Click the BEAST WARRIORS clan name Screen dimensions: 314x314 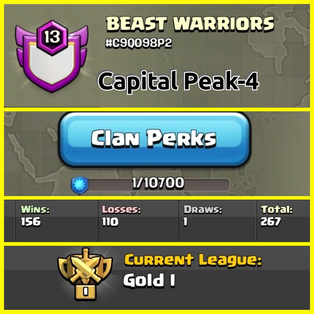click(x=190, y=24)
